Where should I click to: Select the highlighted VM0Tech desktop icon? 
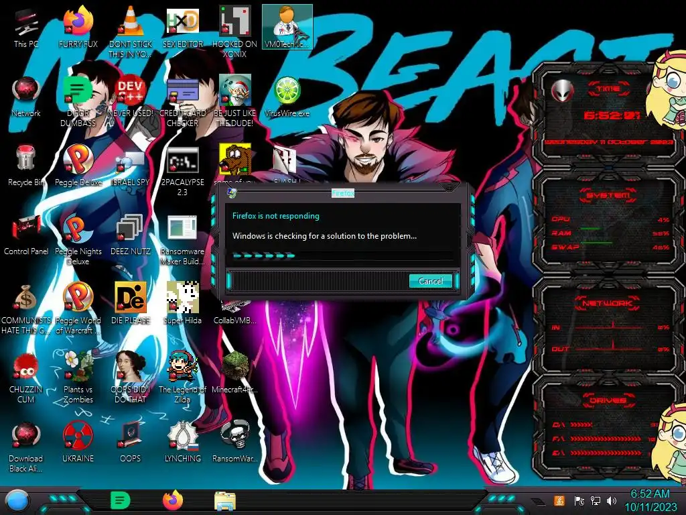(287, 27)
